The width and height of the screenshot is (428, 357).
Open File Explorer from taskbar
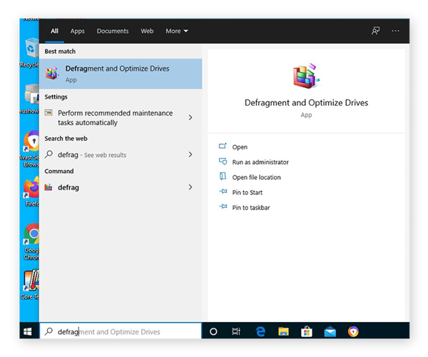(x=283, y=331)
